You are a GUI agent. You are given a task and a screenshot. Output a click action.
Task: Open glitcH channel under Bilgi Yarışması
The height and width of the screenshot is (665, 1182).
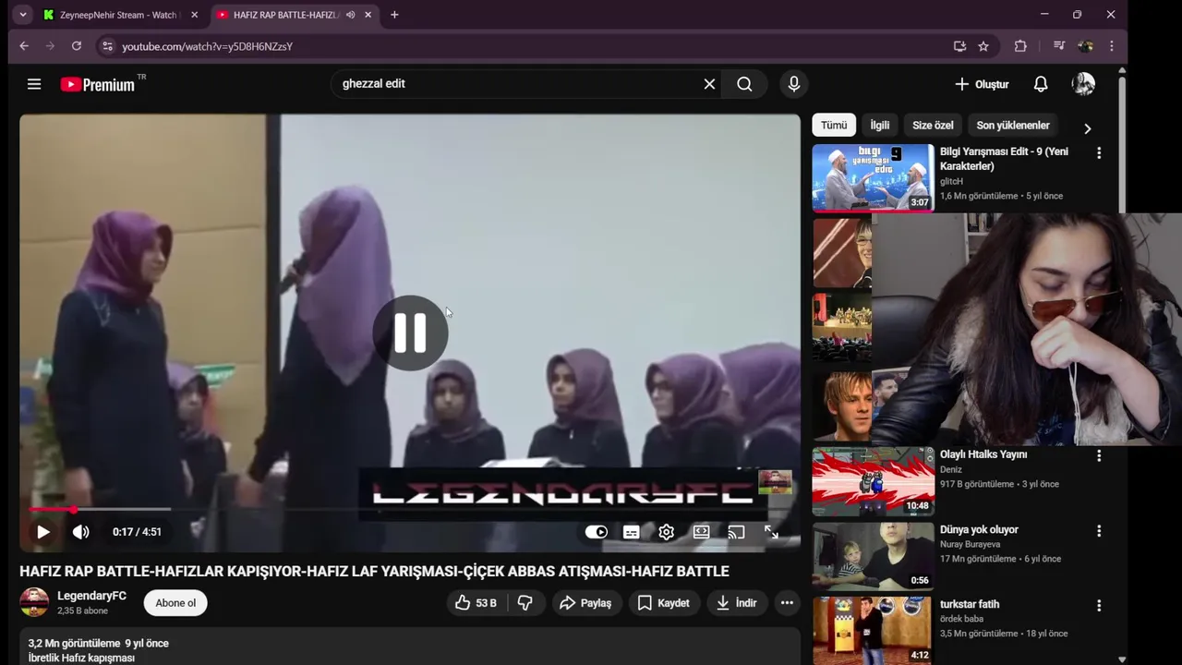tap(951, 182)
